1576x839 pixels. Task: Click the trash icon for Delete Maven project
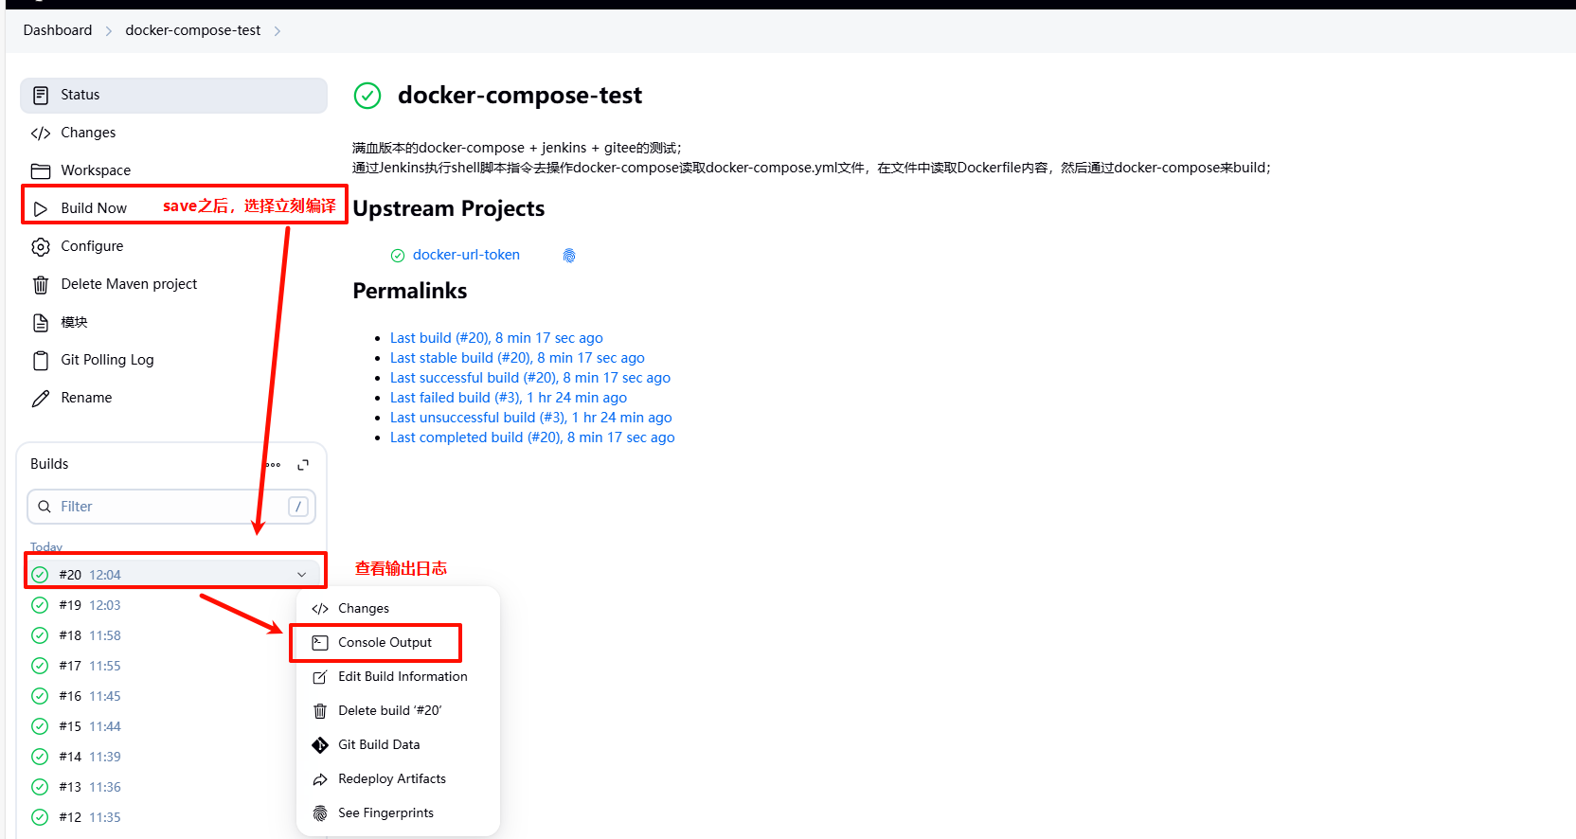pyautogui.click(x=41, y=284)
